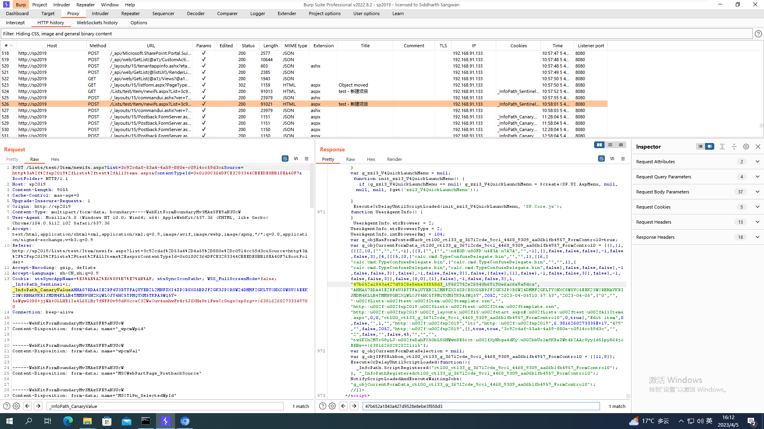Go to previous match in request search

click(x=27, y=406)
